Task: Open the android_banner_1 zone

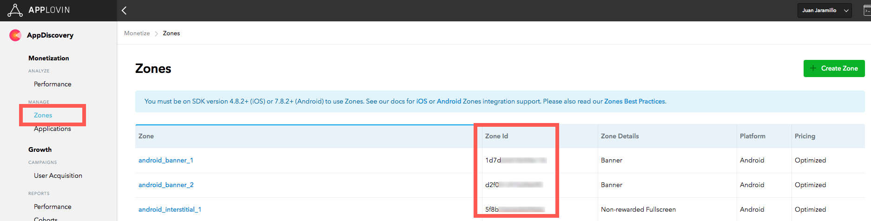Action: pos(166,160)
